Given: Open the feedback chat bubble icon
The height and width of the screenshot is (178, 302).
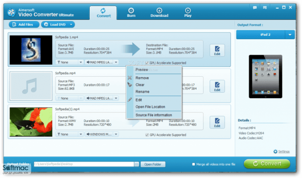Looking at the screenshot, I should [255, 8].
